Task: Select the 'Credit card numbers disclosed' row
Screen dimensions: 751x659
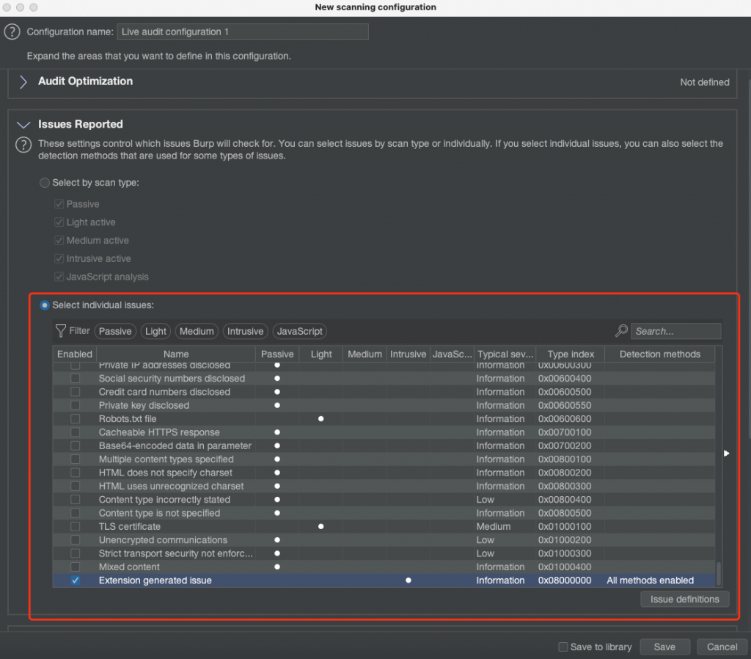Action: (x=384, y=392)
